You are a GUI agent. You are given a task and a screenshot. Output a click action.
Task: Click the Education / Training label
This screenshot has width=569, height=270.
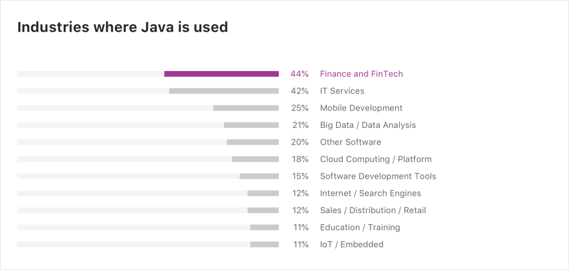360,227
